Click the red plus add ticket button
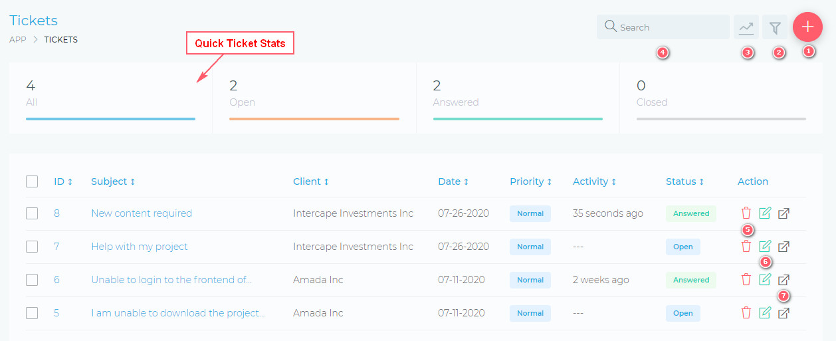Viewport: 836px width, 341px height. click(807, 27)
